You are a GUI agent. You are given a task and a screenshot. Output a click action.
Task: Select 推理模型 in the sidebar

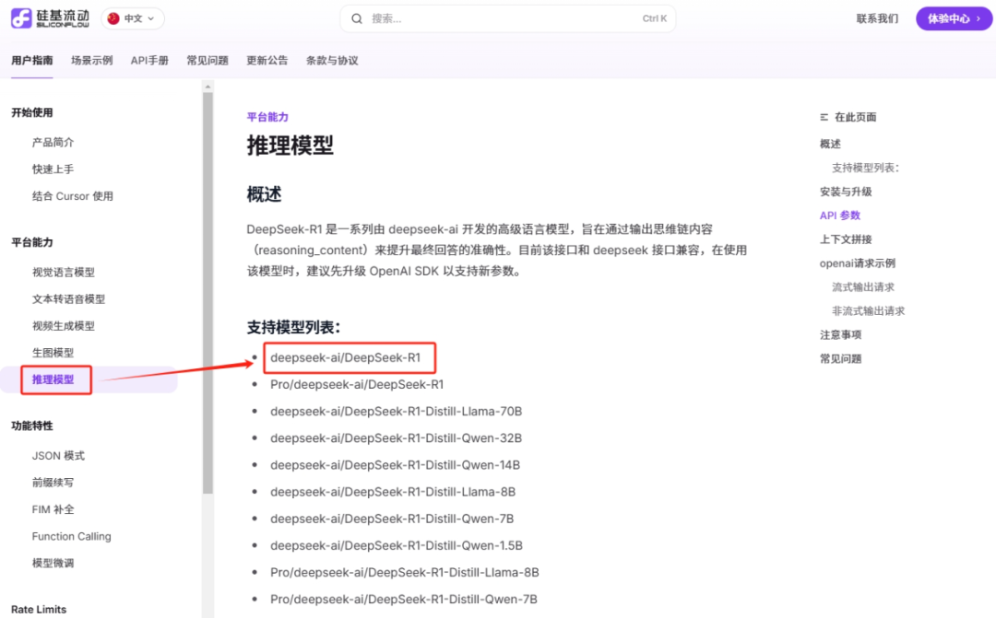[x=53, y=379]
